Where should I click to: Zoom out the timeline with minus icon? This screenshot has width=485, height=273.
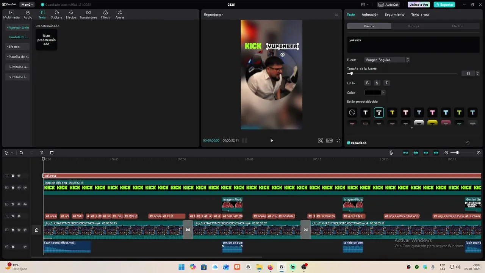pyautogui.click(x=446, y=153)
